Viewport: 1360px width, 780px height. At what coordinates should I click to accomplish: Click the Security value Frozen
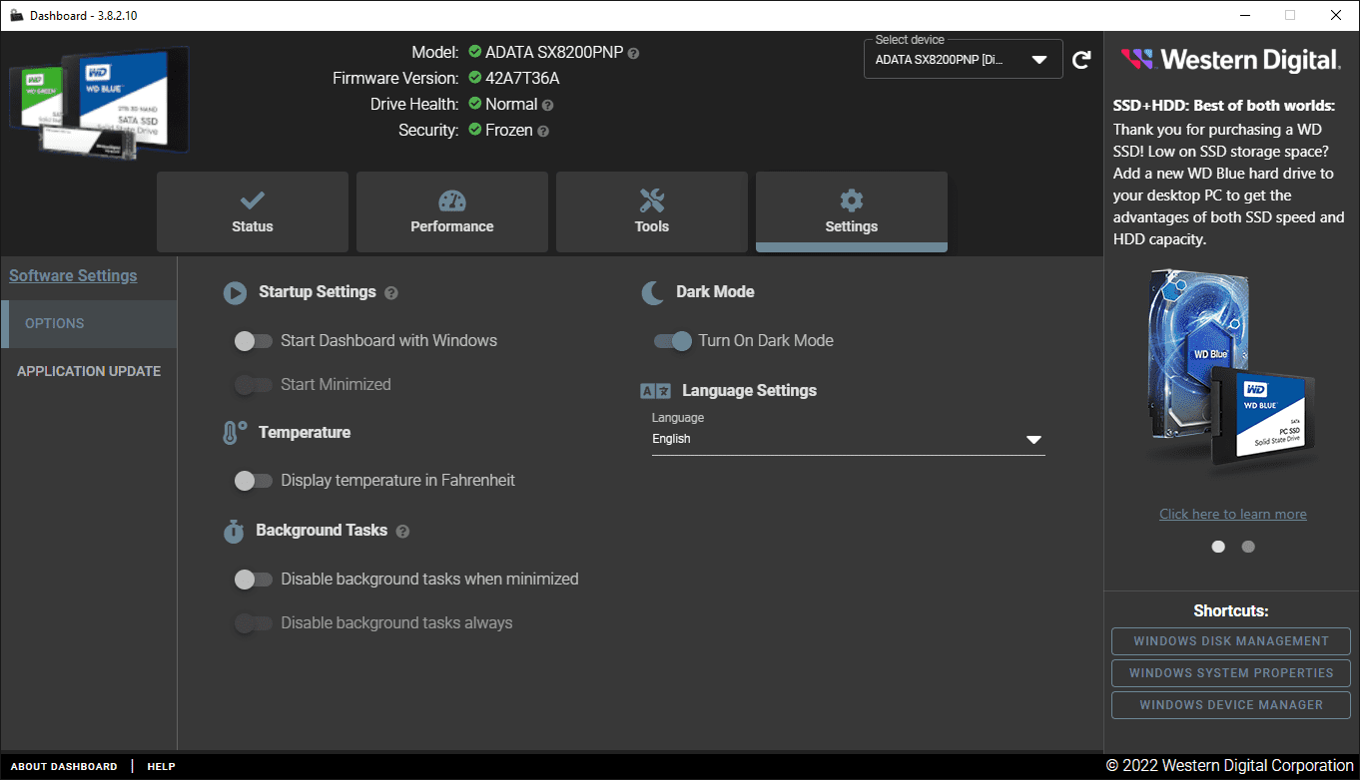click(509, 131)
